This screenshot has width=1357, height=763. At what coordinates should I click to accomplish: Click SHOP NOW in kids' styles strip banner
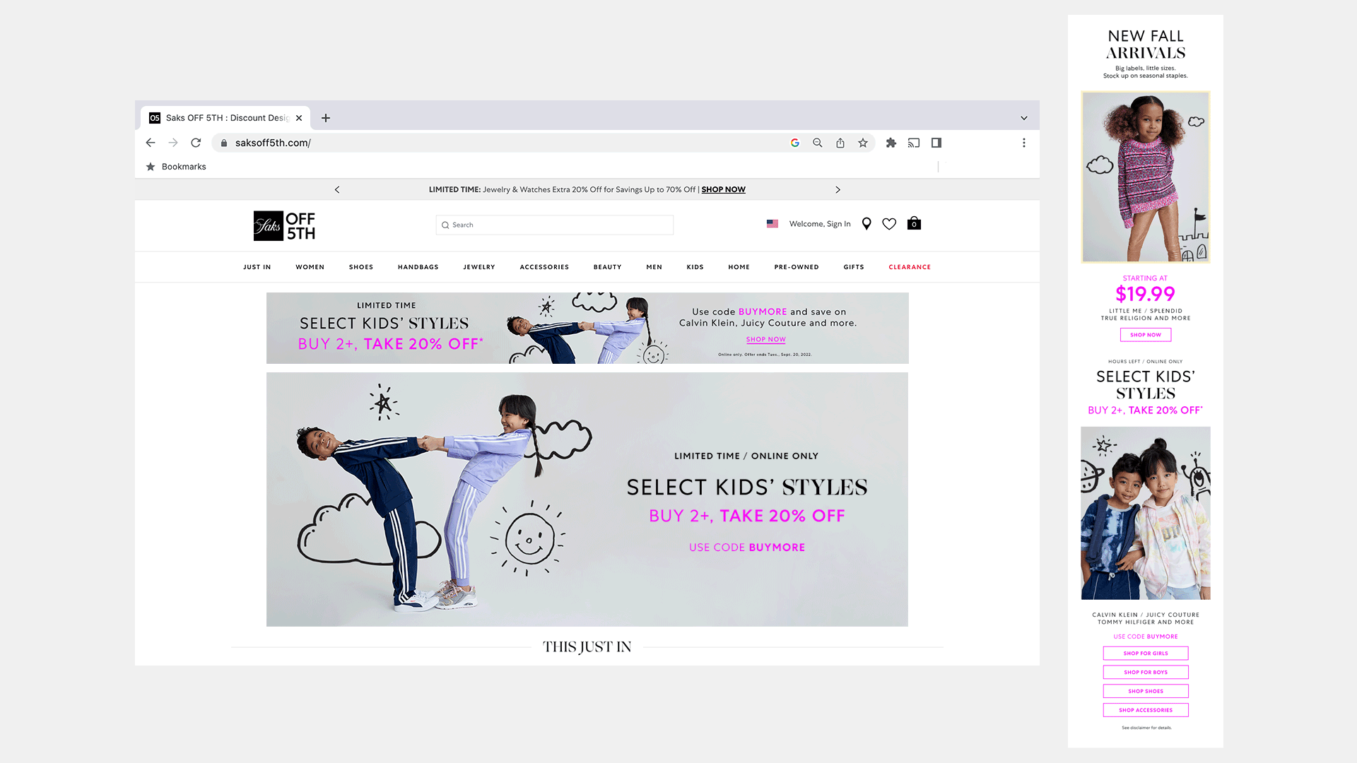point(766,340)
